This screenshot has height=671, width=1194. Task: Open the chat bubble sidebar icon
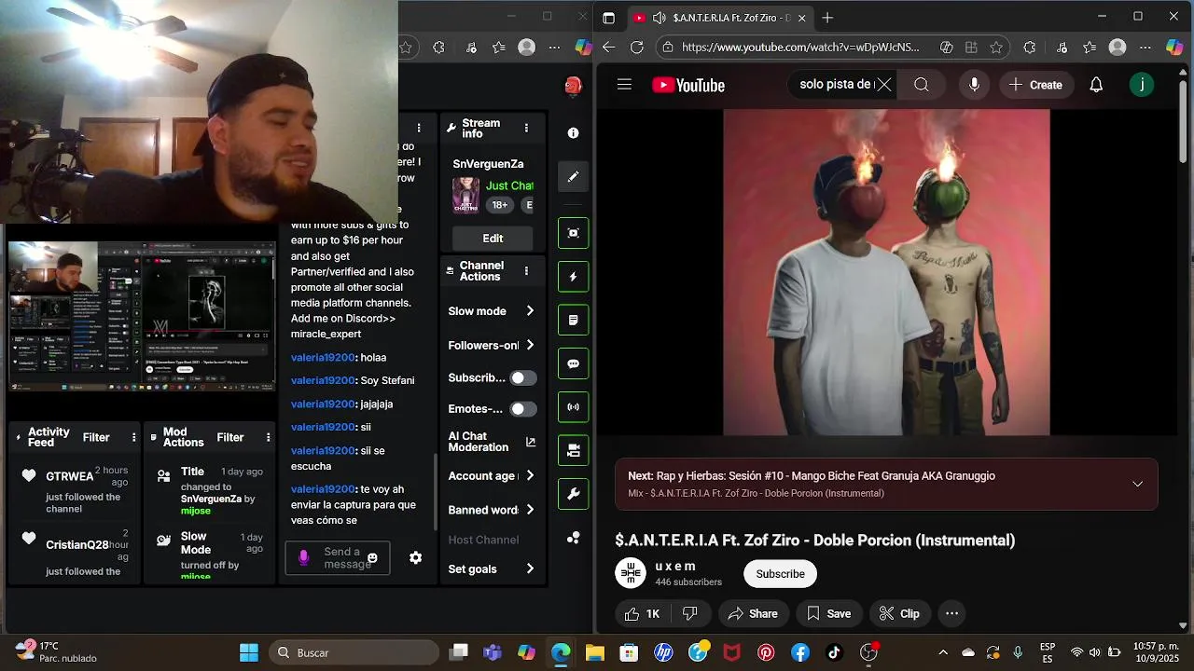click(573, 363)
